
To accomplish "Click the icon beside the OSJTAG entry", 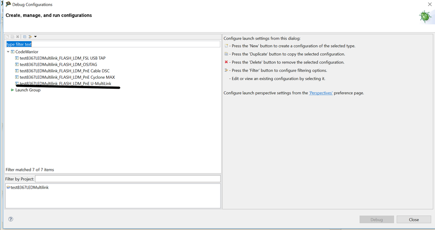I will pyautogui.click(x=17, y=64).
